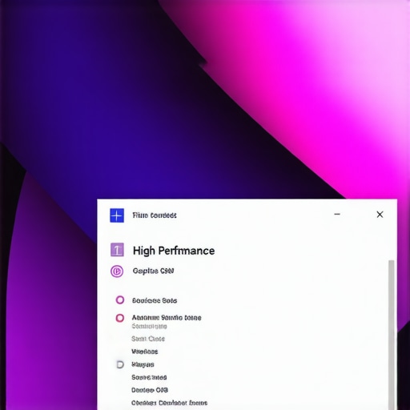The width and height of the screenshot is (410, 410).
Task: Close the dialog with the X button
Action: [380, 215]
